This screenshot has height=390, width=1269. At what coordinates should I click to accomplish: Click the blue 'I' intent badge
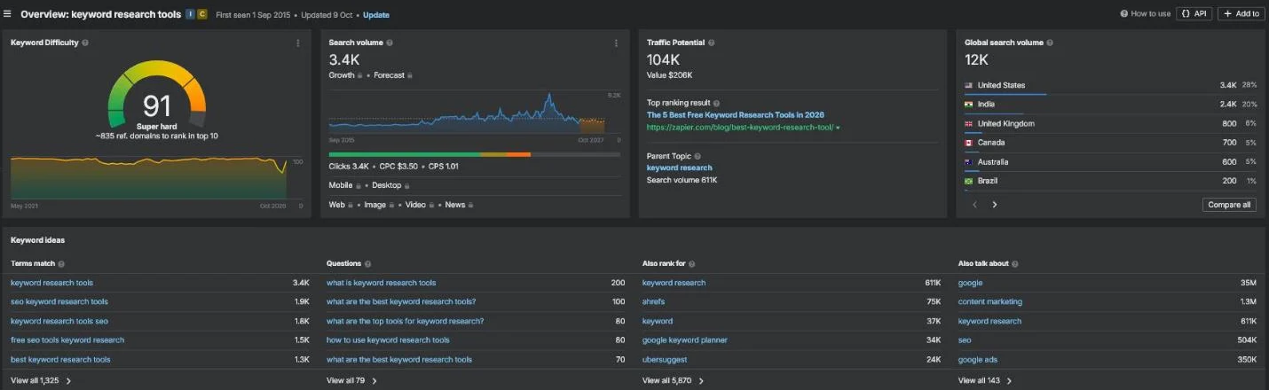(191, 14)
